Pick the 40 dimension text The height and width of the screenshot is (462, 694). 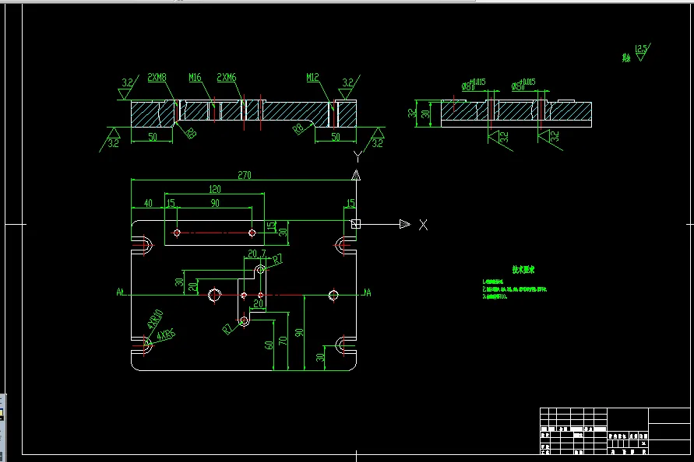148,203
